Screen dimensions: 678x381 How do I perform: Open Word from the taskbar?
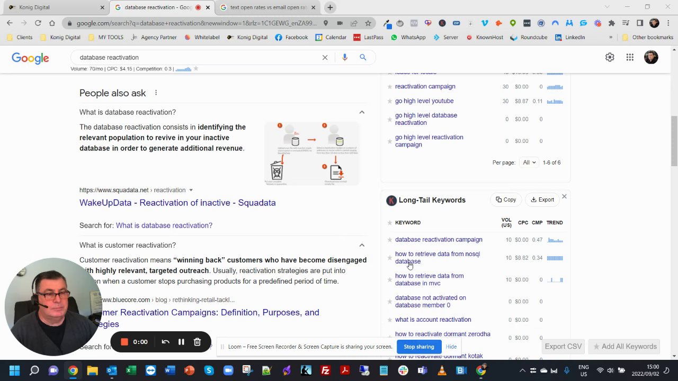[x=169, y=370]
